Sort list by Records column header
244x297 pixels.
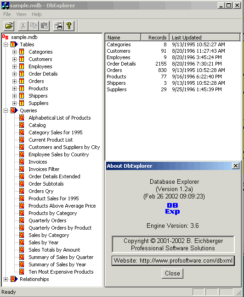tap(155, 38)
